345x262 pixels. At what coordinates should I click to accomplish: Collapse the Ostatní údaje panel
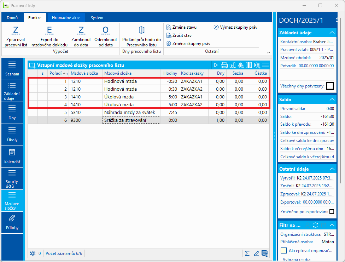332,169
